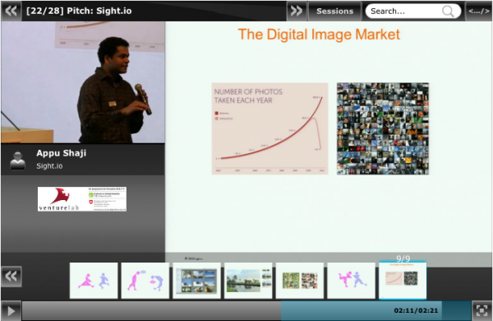The width and height of the screenshot is (493, 321).
Task: Open the Sessions list
Action: [x=334, y=11]
